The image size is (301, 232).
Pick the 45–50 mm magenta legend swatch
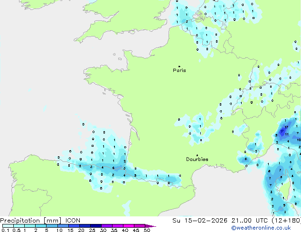pyautogui.click(x=141, y=226)
